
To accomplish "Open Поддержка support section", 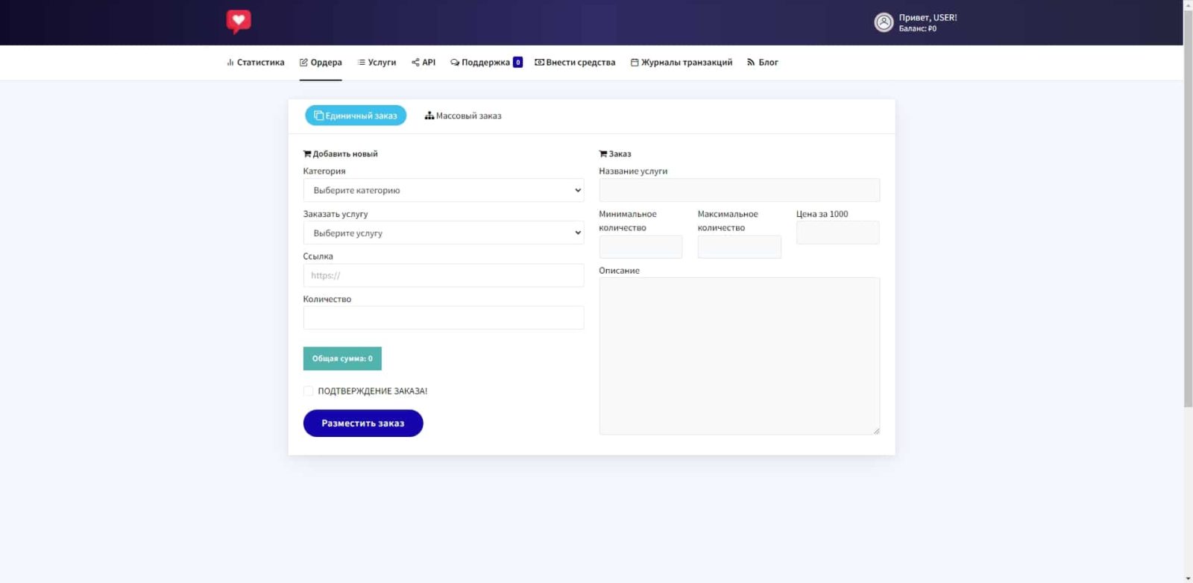I will pos(480,63).
